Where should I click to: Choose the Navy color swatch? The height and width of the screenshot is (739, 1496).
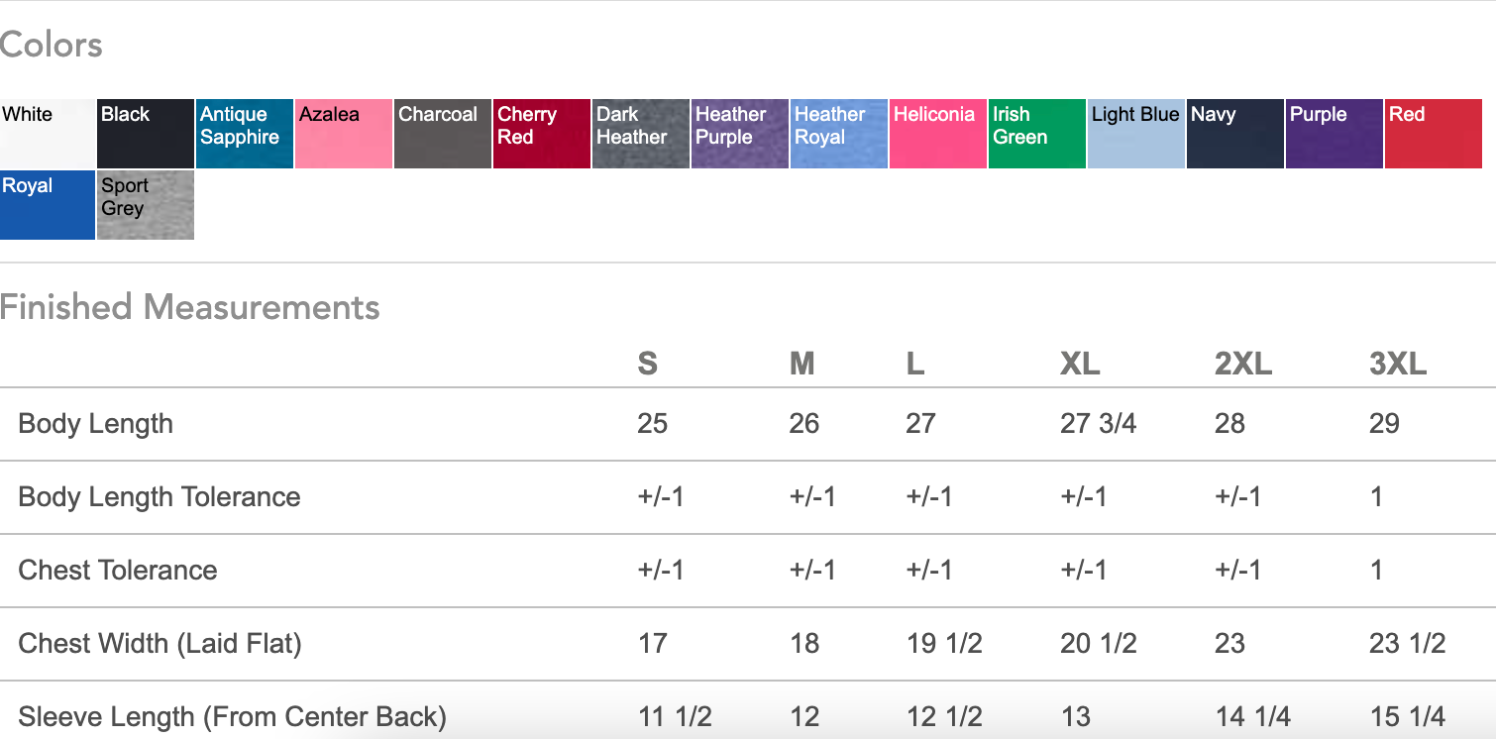point(1235,134)
